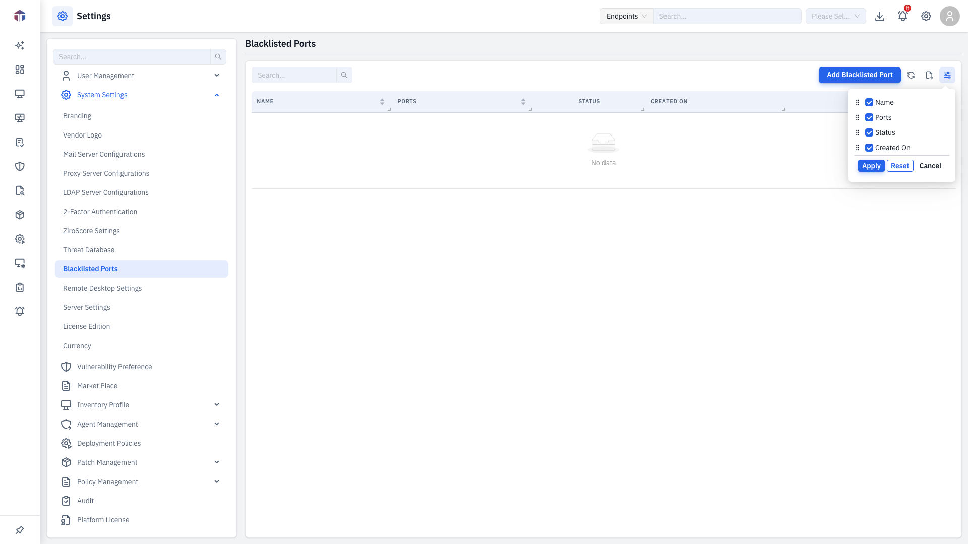Open the shield vulnerability sidebar icon
The height and width of the screenshot is (544, 968).
click(x=20, y=166)
